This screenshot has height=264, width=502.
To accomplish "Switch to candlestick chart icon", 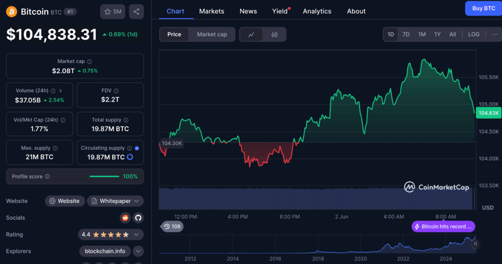I will pos(274,34).
